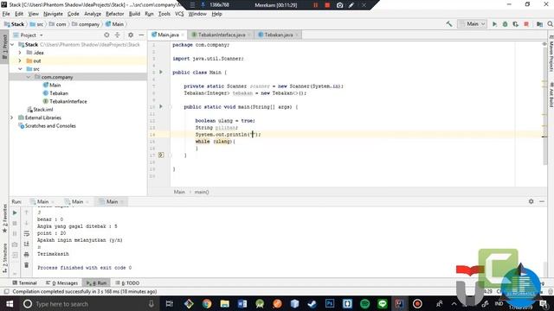554x311 pixels.
Task: Collapse the Stack project root node
Action: [12, 44]
